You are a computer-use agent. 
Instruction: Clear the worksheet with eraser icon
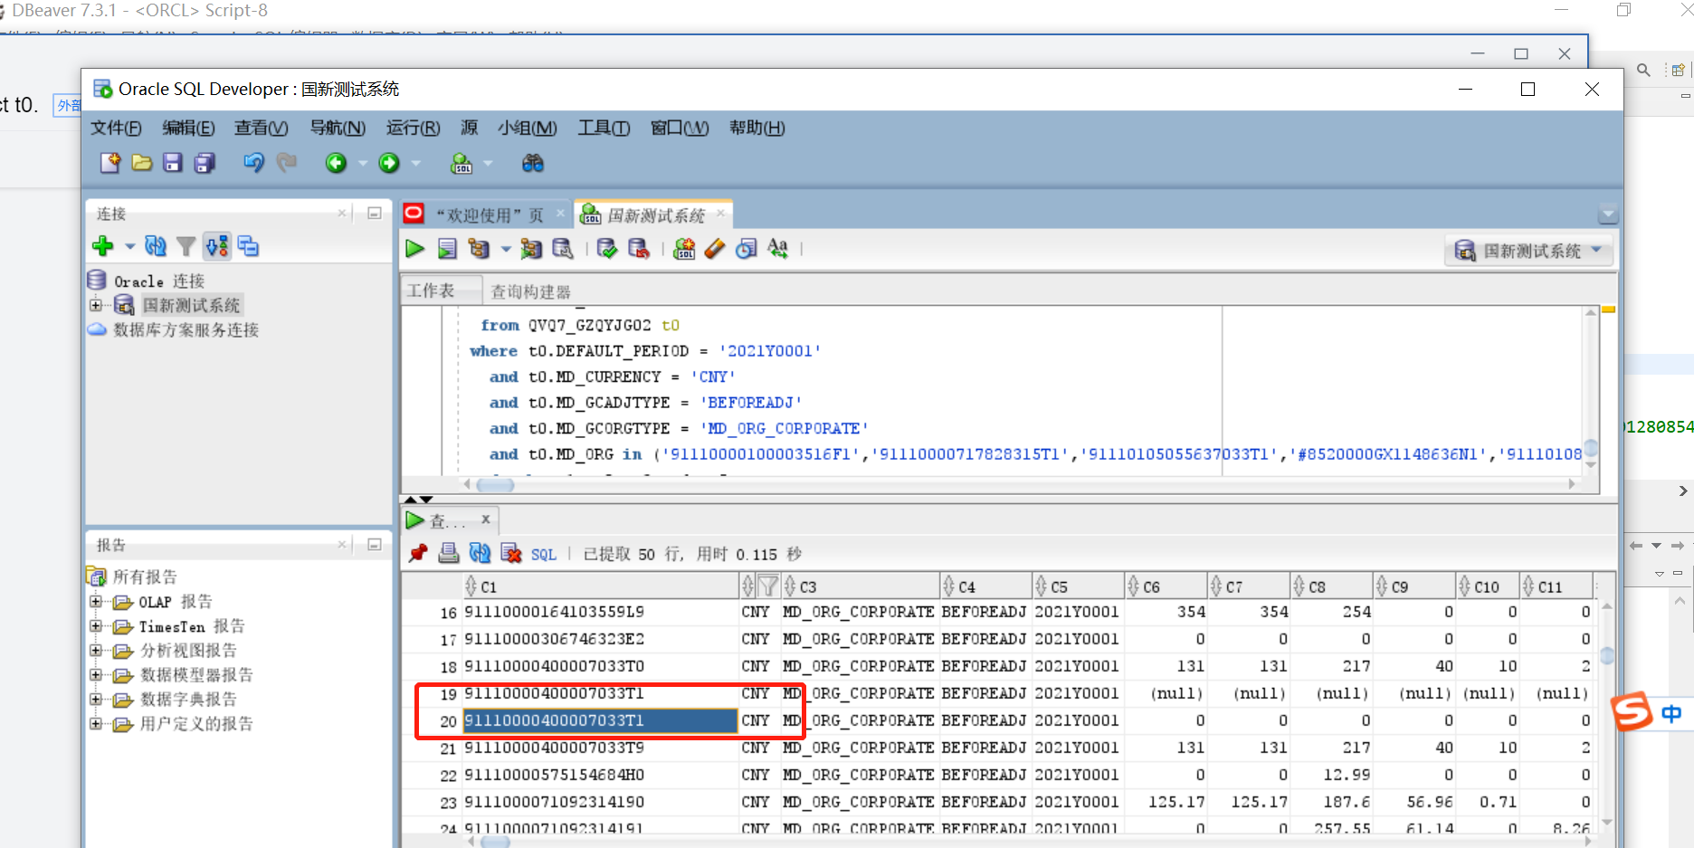715,248
